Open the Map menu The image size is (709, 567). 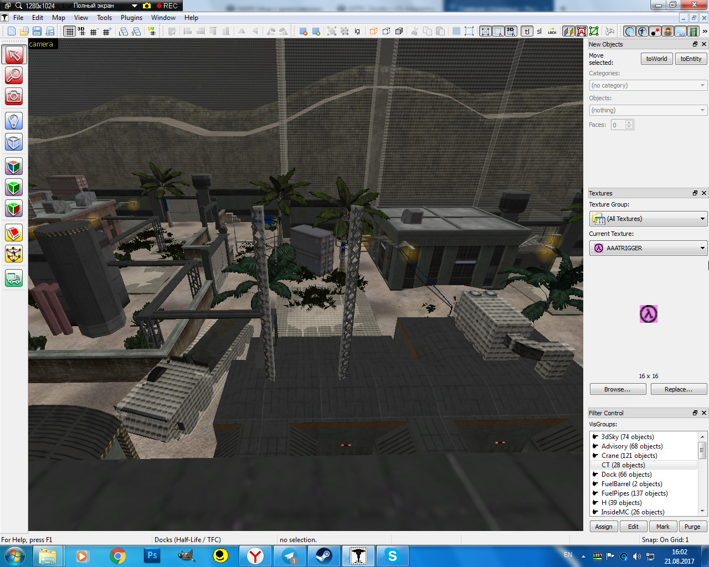tap(59, 18)
